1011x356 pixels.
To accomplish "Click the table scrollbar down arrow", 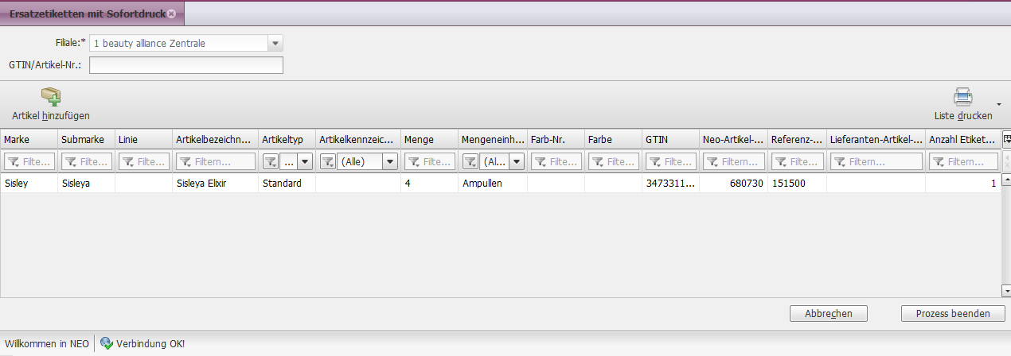I will click(x=1006, y=291).
